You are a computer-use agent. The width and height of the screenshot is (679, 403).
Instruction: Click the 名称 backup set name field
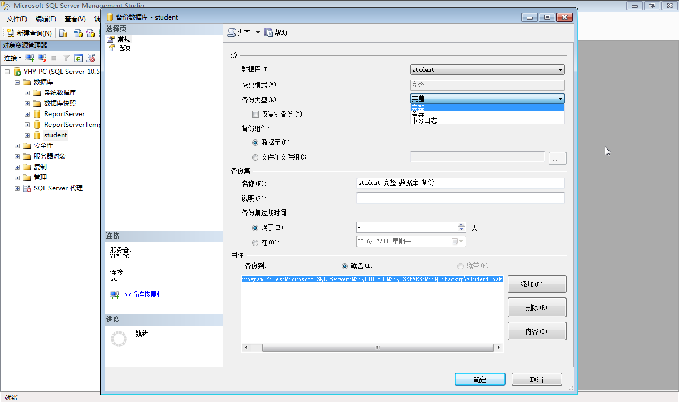tap(460, 183)
